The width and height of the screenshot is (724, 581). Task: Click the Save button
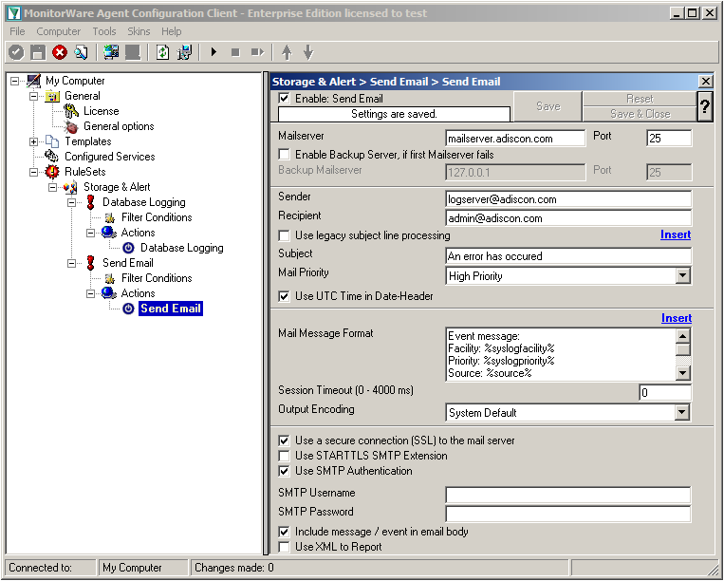pos(548,106)
